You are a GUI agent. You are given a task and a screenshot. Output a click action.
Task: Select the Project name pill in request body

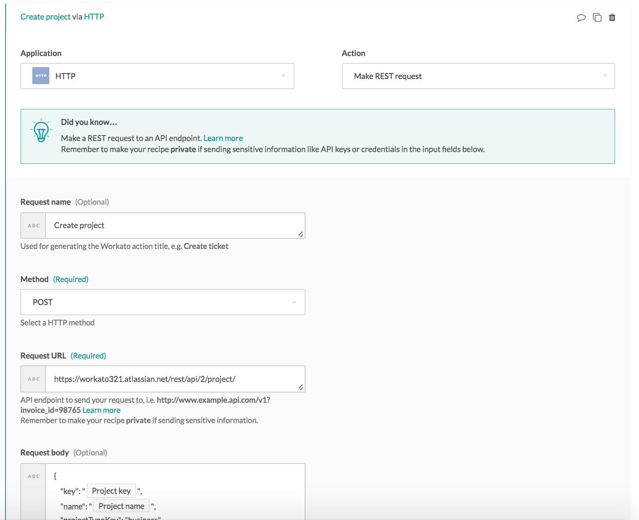(x=121, y=506)
